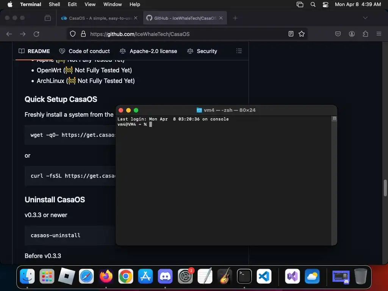Viewport: 388px width, 291px height.
Task: Expand the list all tabs chevron
Action: click(x=365, y=18)
